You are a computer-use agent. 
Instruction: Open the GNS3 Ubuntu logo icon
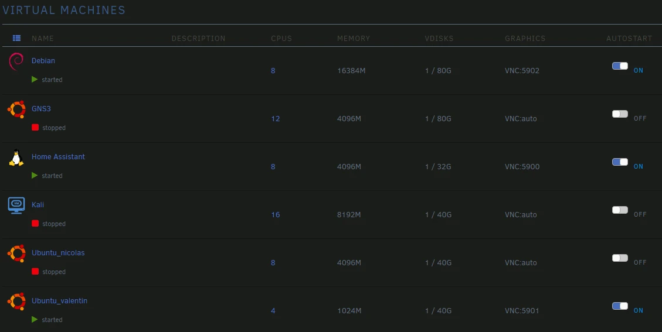[x=16, y=109]
